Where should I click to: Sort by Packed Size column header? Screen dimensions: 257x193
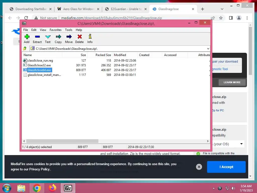(100, 55)
